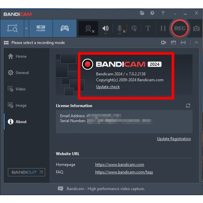Image resolution: width=203 pixels, height=203 pixels.
Task: Click 'Copyright(c) 2009-2024 Bandicam.com' text
Action: [130, 80]
